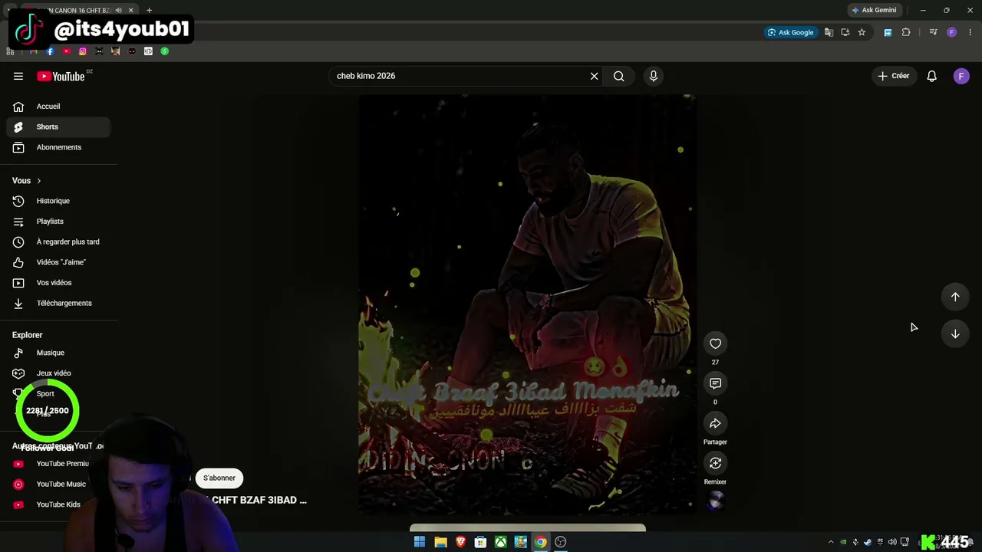Screen dimensions: 982x552
Task: Start a voice search with the microphone
Action: coord(654,76)
